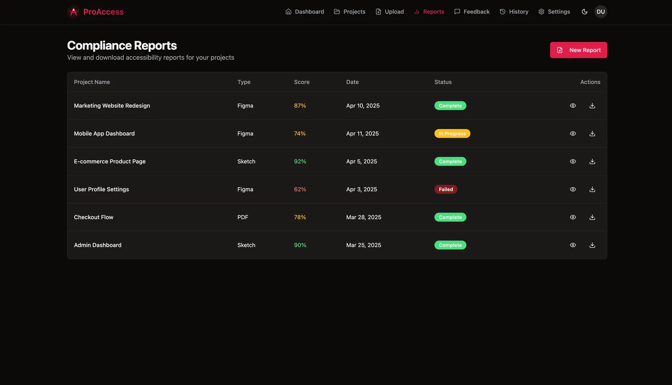The image size is (672, 385).
Task: View the Checkout Flow report
Action: 572,217
